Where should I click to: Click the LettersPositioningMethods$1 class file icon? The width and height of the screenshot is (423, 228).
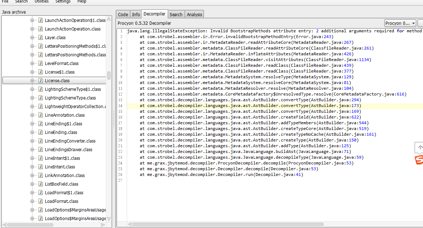(x=41, y=46)
